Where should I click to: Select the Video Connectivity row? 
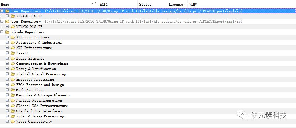pyautogui.click(x=148, y=122)
